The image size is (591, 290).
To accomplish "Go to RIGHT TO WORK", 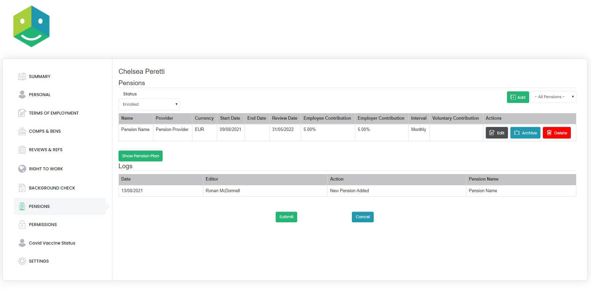I will [x=46, y=169].
